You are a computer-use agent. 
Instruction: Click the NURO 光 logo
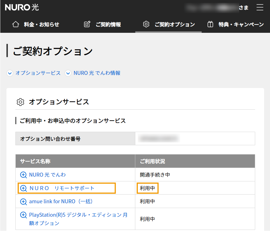pos(22,7)
